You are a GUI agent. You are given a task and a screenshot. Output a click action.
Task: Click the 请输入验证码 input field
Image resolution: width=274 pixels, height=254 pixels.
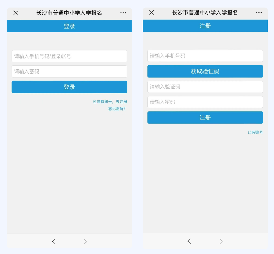[205, 87]
